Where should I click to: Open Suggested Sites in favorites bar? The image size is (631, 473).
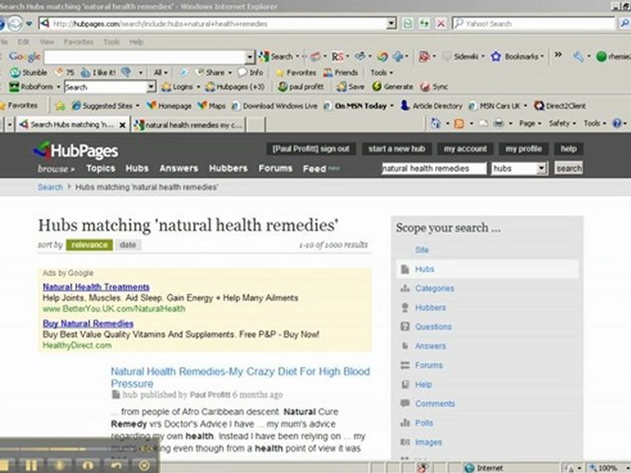click(x=105, y=106)
